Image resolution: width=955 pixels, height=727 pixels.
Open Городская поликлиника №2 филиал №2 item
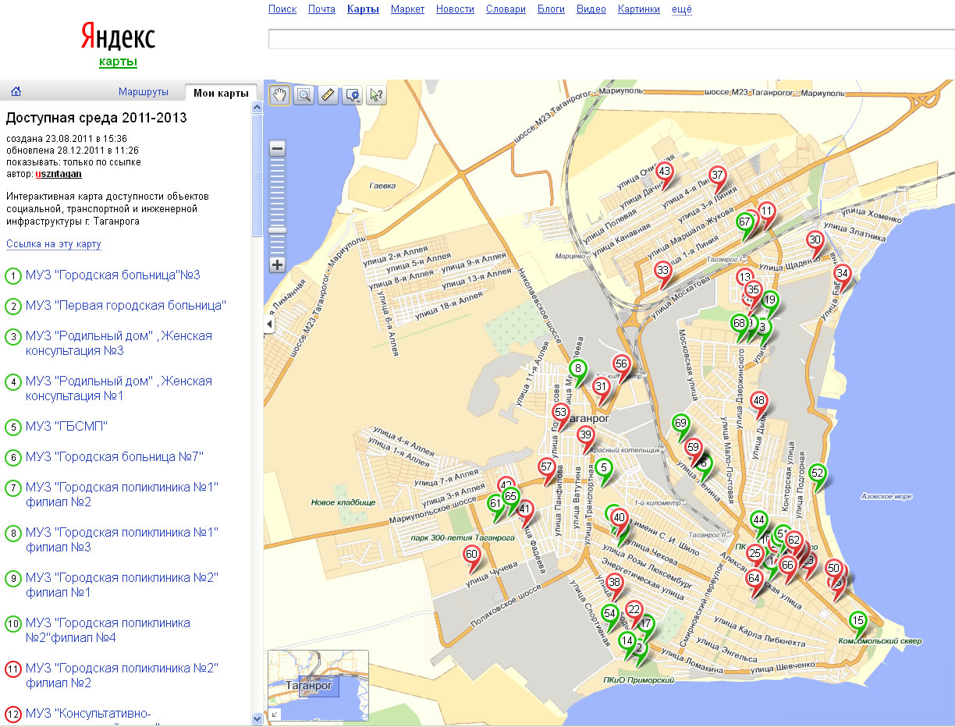[122, 676]
